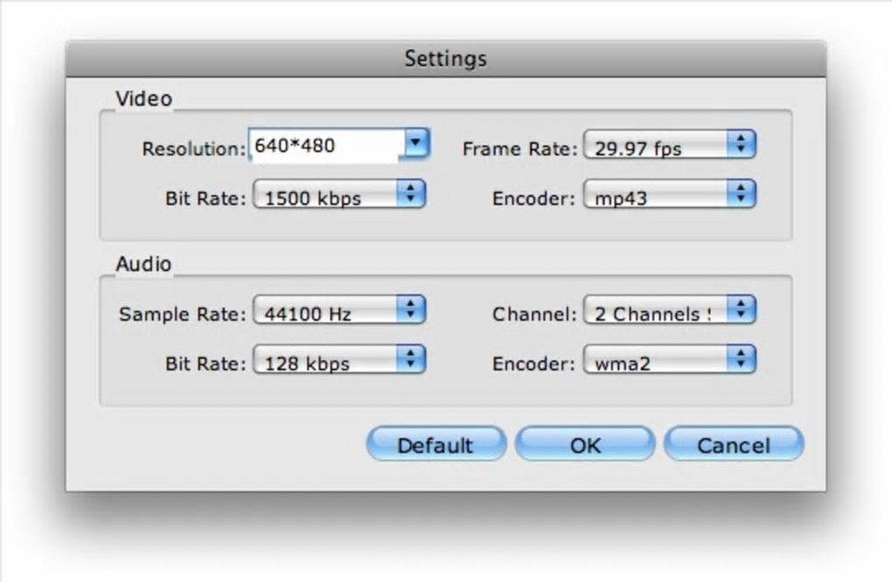Screen dimensions: 892x582
Task: Click the Resolution field label
Action: coord(194,149)
